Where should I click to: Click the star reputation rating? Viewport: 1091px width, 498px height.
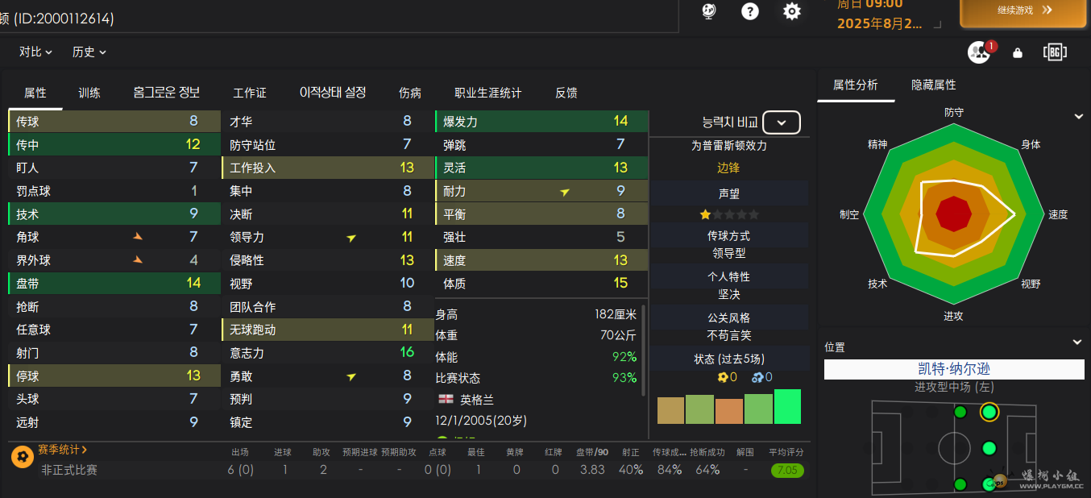[728, 214]
